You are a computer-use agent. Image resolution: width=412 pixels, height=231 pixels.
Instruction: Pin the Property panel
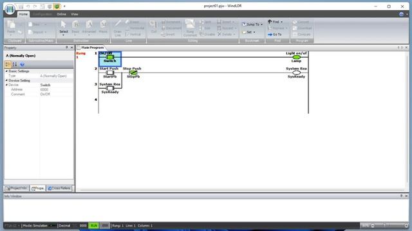(x=66, y=47)
